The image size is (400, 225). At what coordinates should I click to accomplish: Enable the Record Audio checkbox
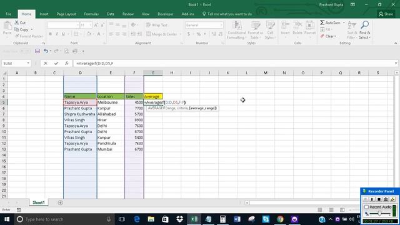point(367,207)
